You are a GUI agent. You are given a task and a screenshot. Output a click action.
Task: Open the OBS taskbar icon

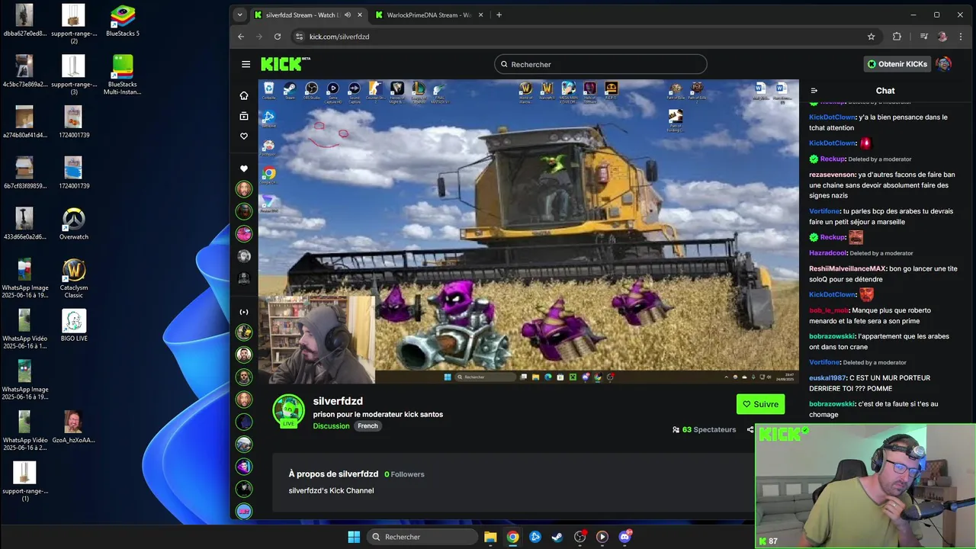pyautogui.click(x=579, y=537)
